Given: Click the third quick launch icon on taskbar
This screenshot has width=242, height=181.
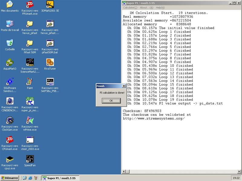Looking at the screenshot, I should [36, 178].
